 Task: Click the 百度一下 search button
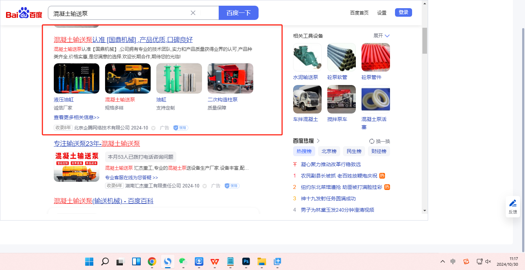point(239,13)
